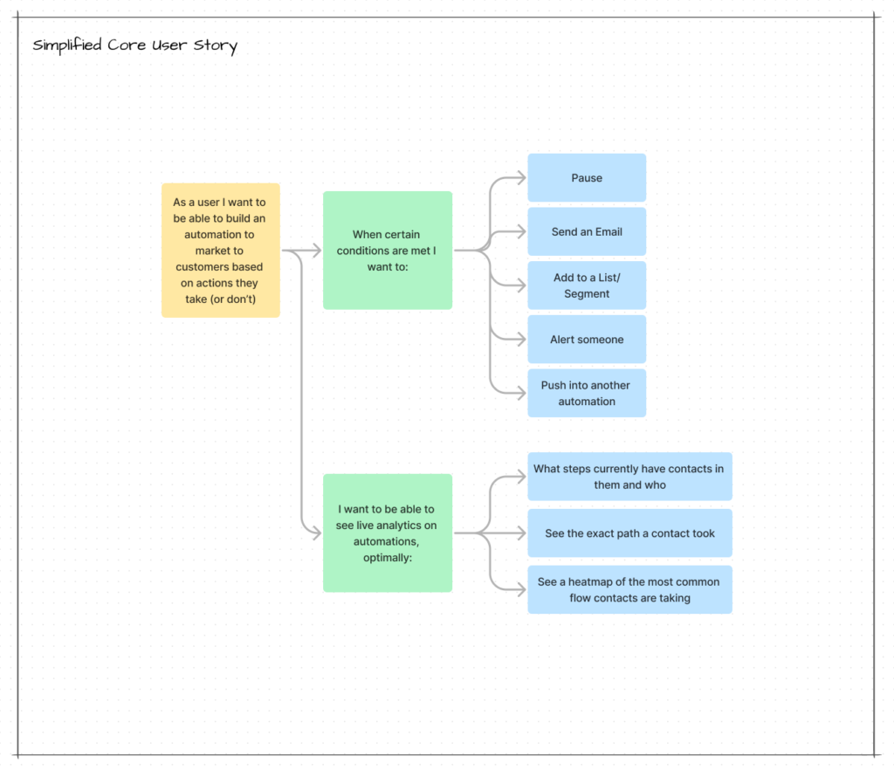Click arrowhead entering Push into another automation

tap(520, 393)
